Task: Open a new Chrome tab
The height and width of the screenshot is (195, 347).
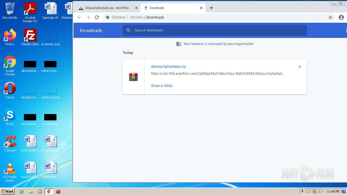Action: [211, 8]
